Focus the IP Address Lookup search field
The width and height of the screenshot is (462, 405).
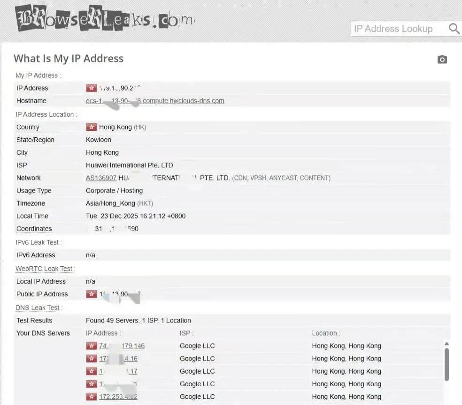pos(397,29)
